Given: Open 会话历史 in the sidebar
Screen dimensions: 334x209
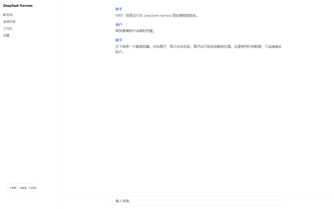Looking at the screenshot, I should 9,22.
